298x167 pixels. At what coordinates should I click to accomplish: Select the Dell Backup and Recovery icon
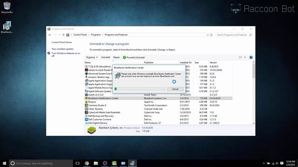(x=86, y=116)
